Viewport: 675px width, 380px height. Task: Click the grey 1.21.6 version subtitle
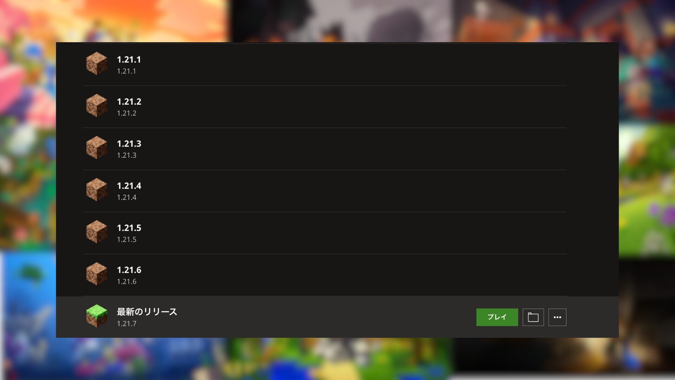[127, 281]
